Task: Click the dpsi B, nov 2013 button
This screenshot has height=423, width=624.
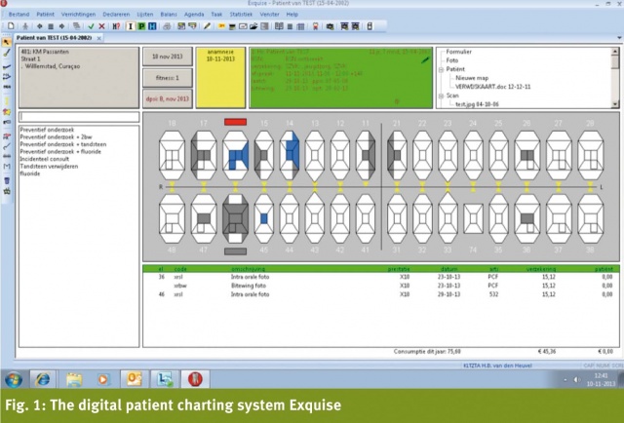Action: (x=168, y=98)
